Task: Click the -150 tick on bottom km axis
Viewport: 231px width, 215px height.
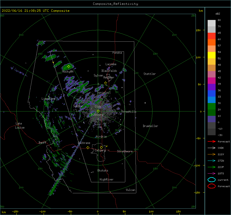Action: (x=15, y=211)
